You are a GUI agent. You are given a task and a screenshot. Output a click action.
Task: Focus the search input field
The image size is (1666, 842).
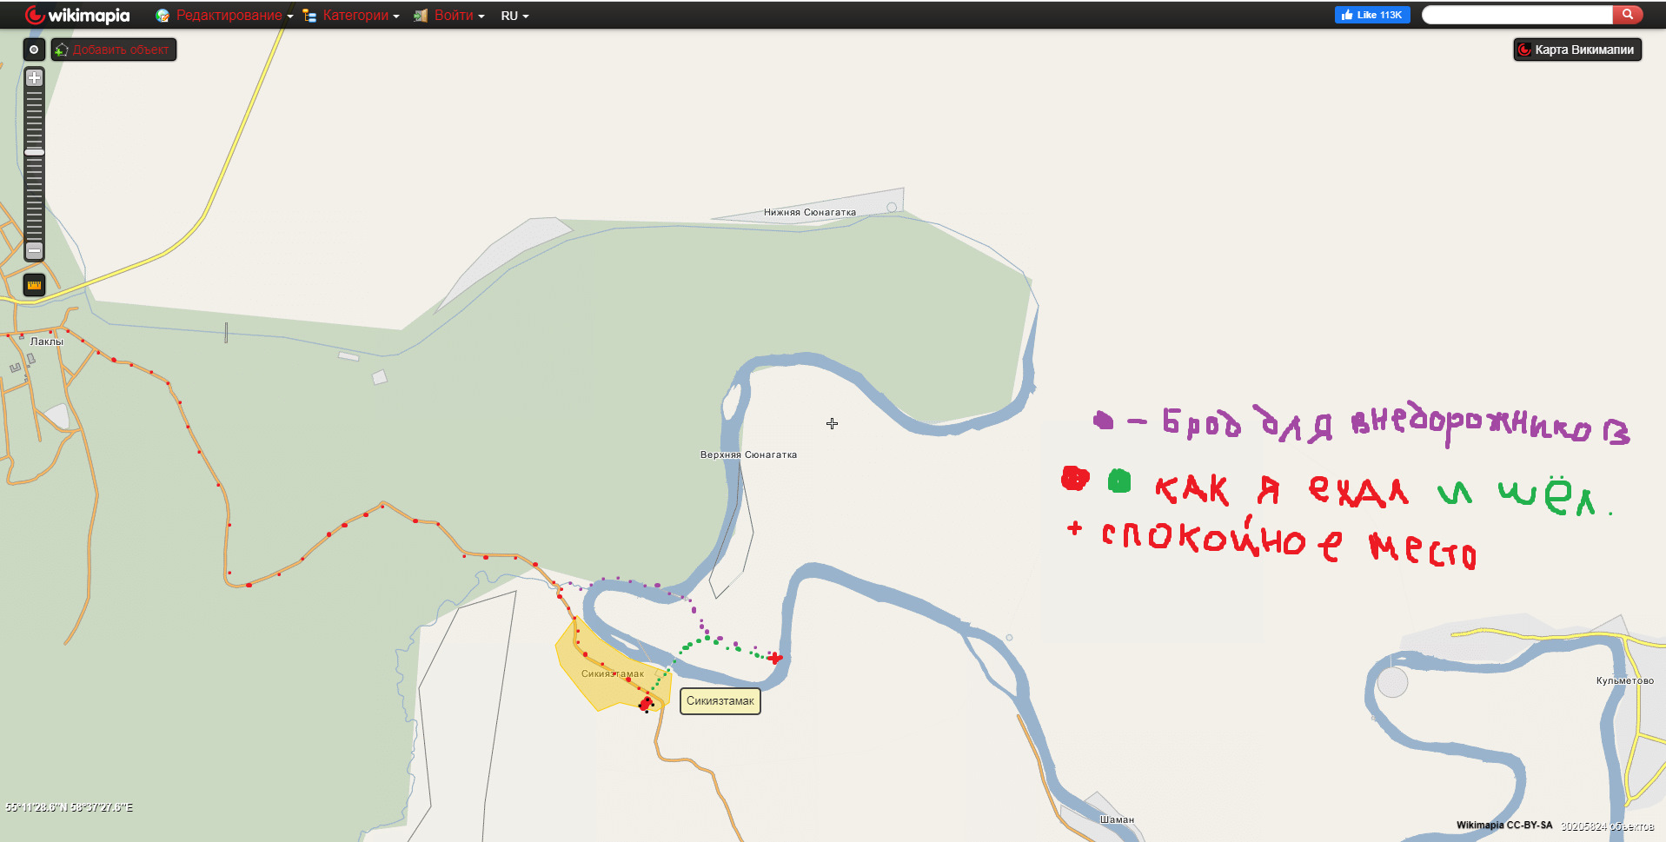[1517, 15]
